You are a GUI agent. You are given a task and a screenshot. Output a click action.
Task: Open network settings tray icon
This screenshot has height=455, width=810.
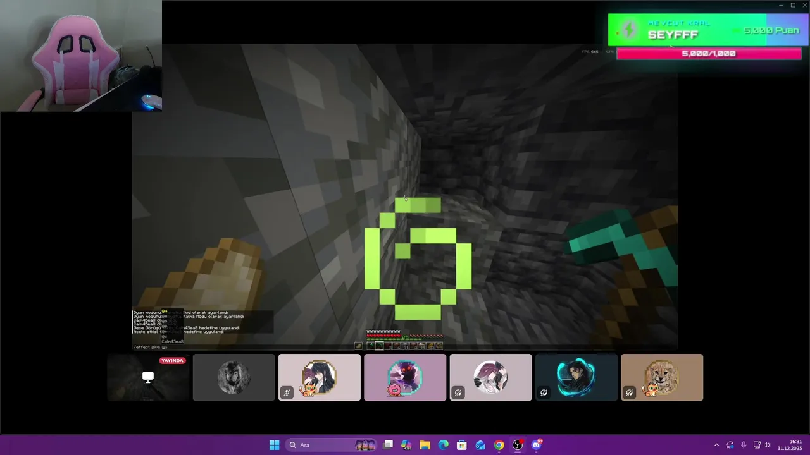[x=757, y=445]
